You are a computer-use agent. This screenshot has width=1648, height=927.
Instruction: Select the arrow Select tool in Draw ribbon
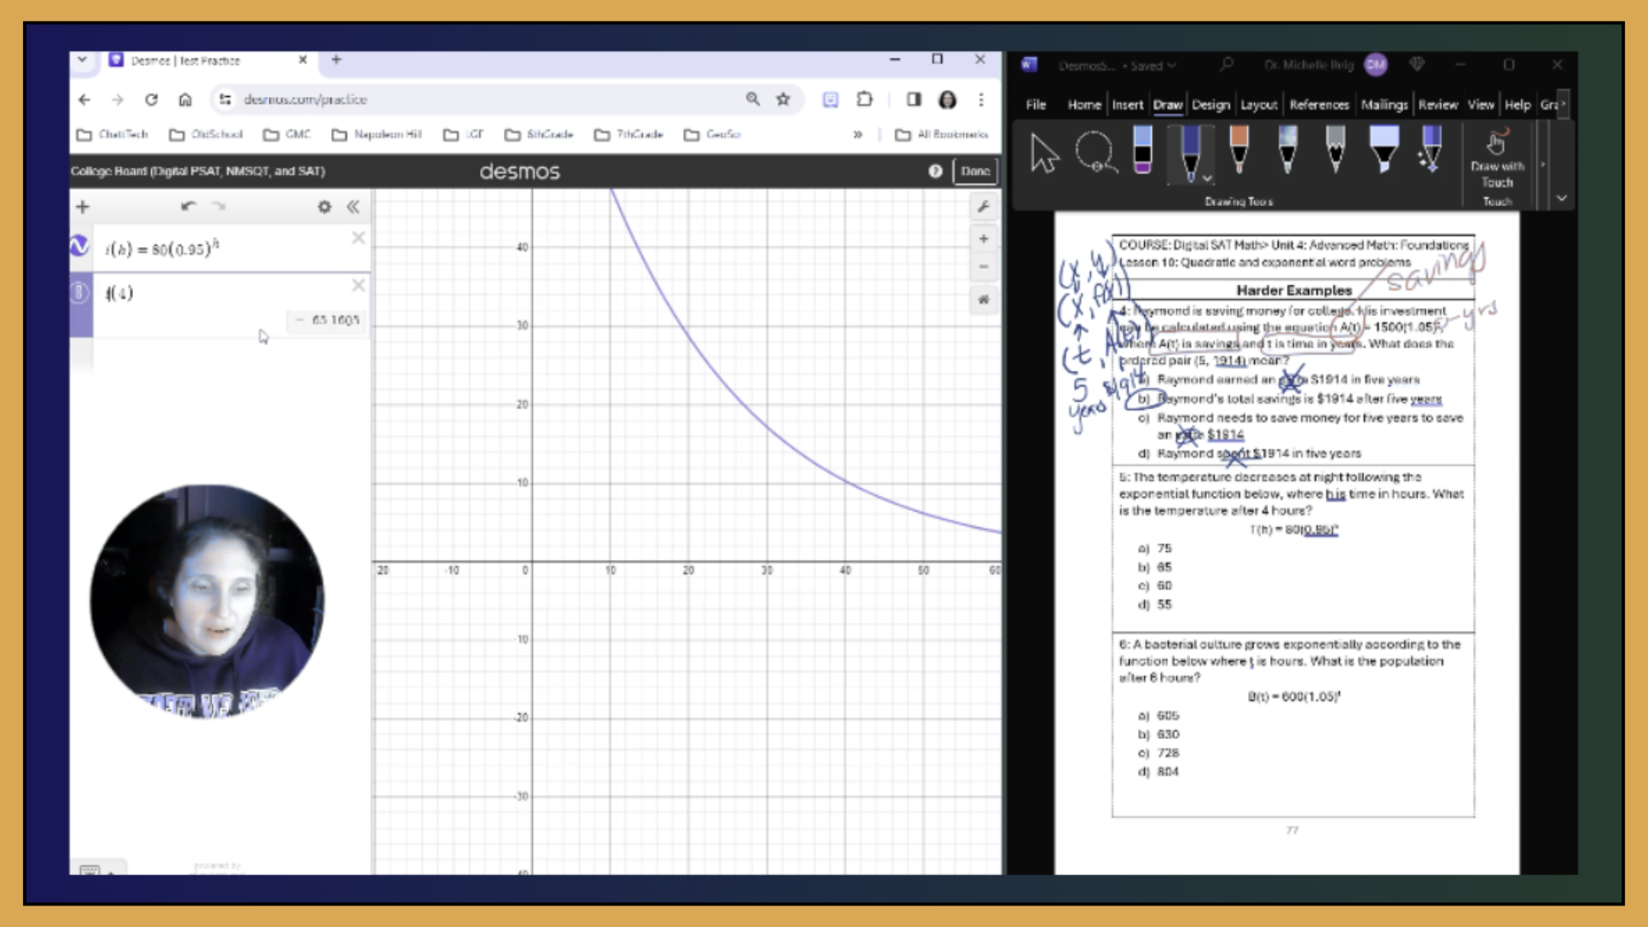click(1044, 154)
